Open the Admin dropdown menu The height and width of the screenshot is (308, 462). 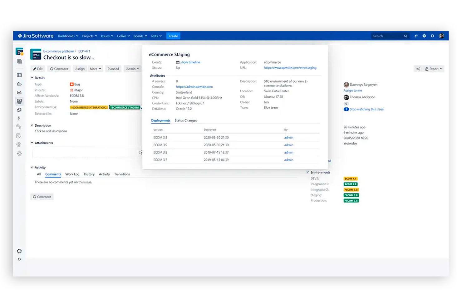coord(132,69)
